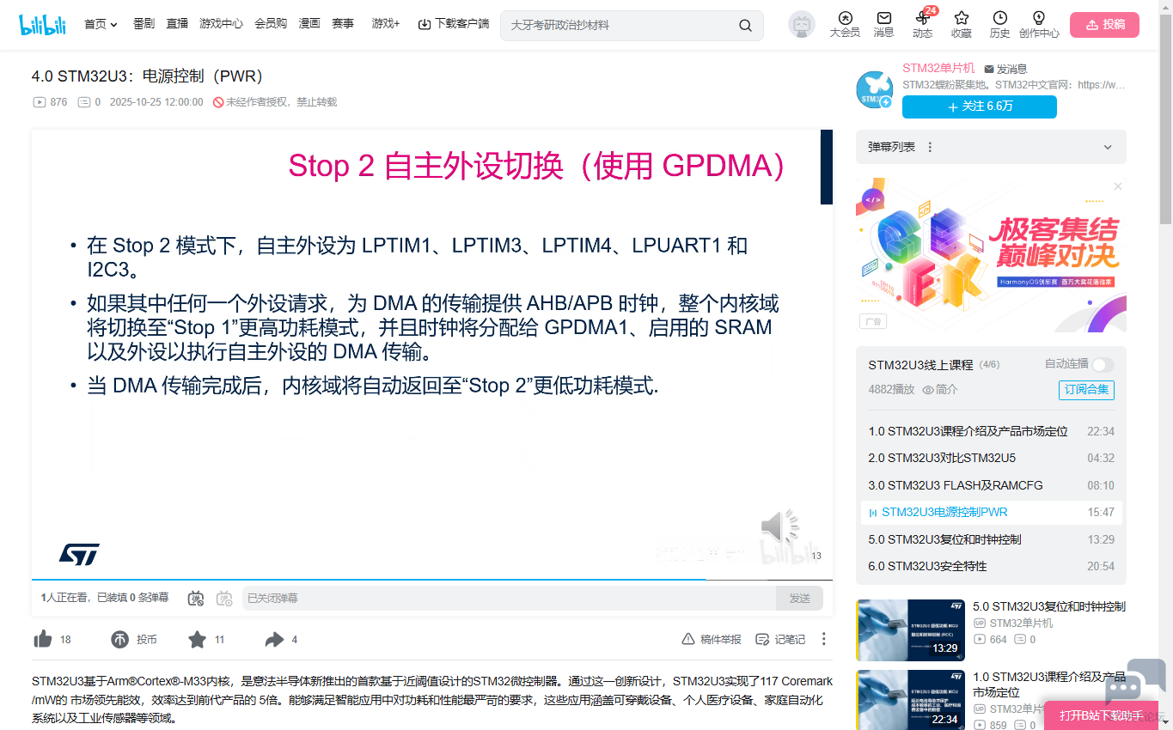This screenshot has width=1173, height=730.
Task: Click the coin (投币) icon
Action: click(x=120, y=639)
